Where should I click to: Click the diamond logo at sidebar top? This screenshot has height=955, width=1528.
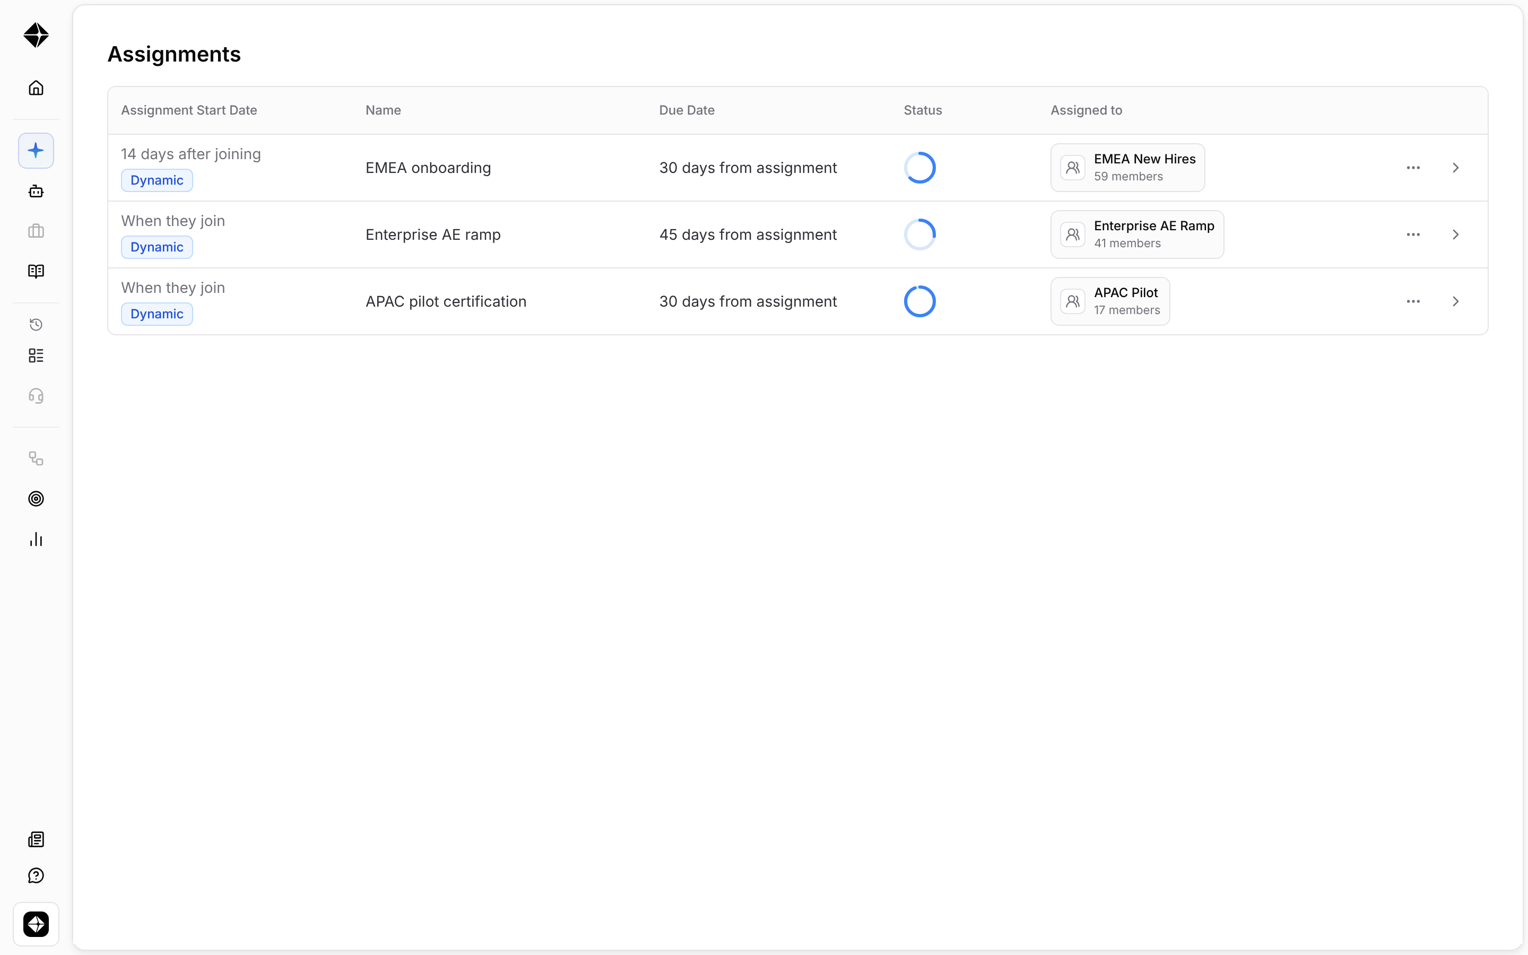pyautogui.click(x=36, y=36)
